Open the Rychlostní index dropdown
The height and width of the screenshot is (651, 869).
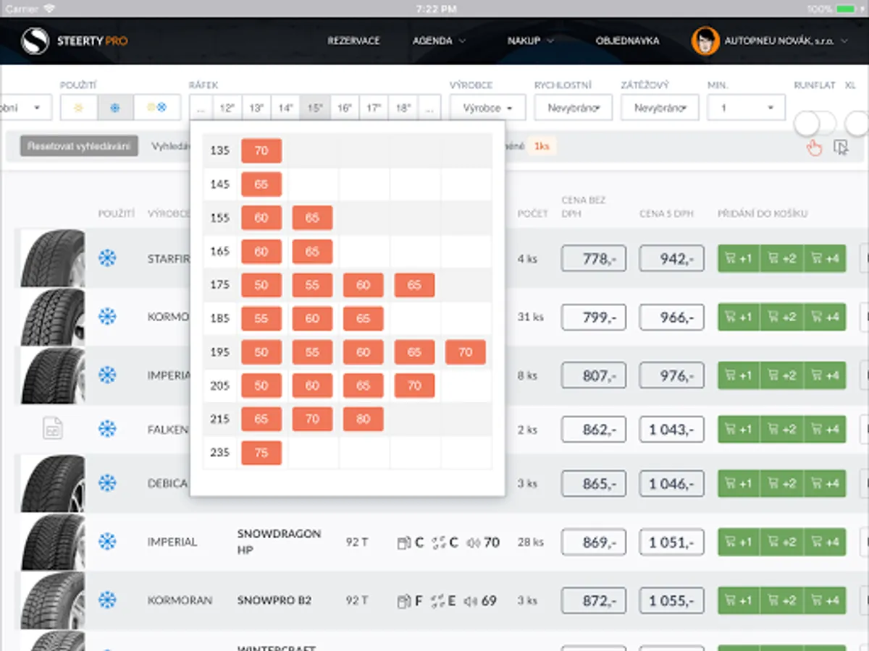pos(574,108)
